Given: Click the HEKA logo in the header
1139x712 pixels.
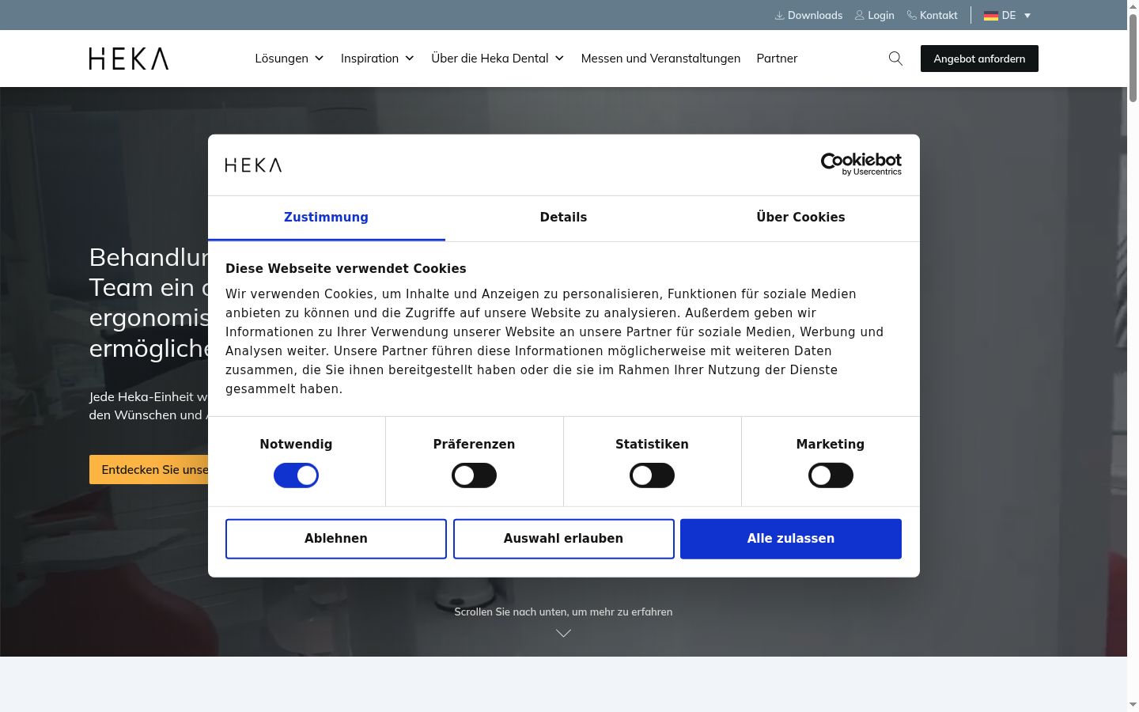Looking at the screenshot, I should pos(129,59).
